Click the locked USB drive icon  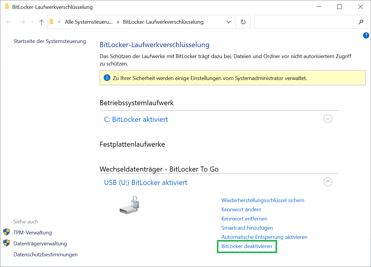[129, 205]
